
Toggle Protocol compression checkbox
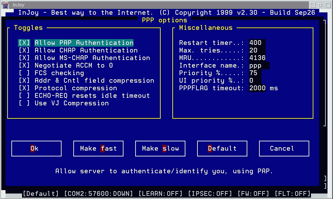pos(24,88)
